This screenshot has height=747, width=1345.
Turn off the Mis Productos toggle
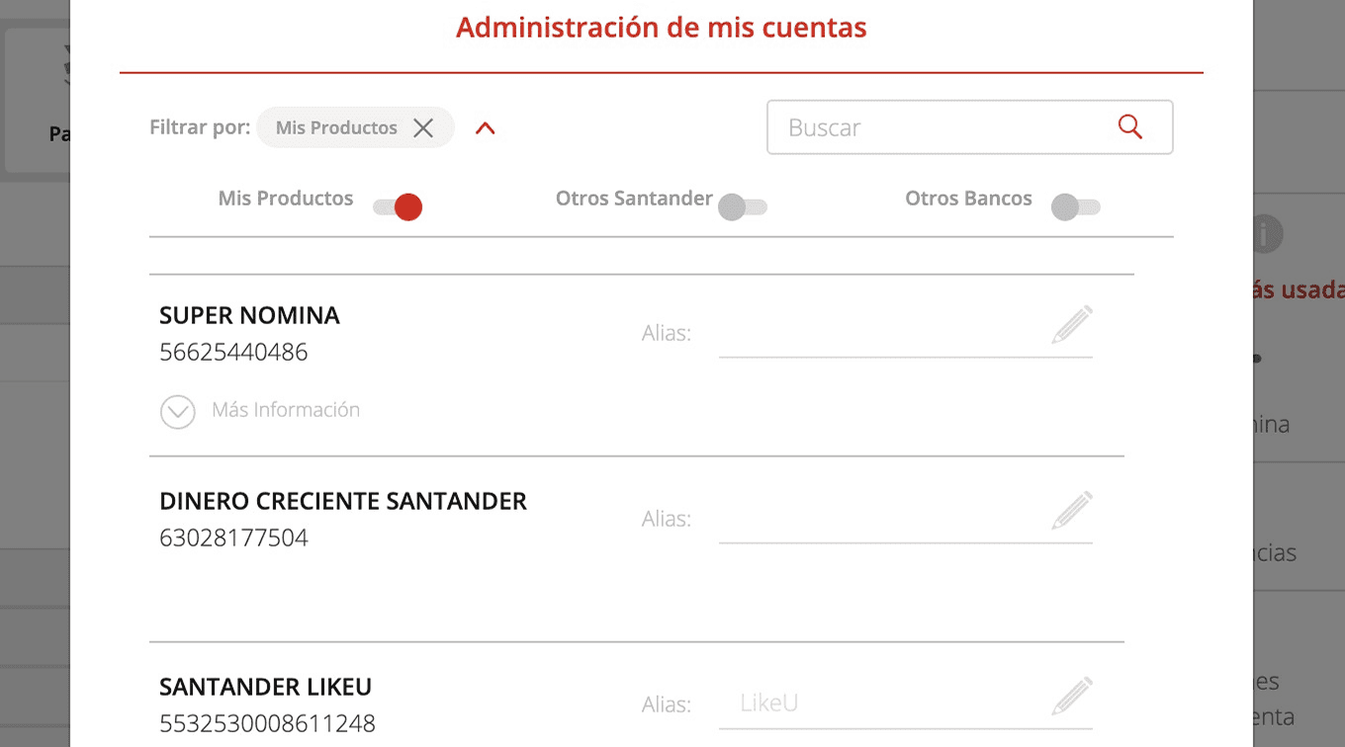[x=398, y=207]
